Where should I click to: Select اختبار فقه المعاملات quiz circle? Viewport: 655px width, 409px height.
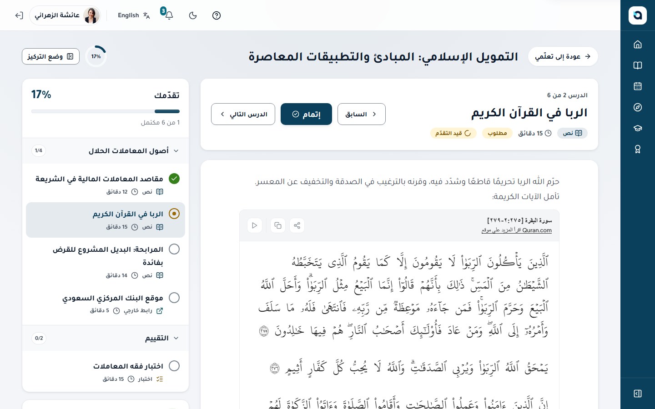click(x=174, y=366)
